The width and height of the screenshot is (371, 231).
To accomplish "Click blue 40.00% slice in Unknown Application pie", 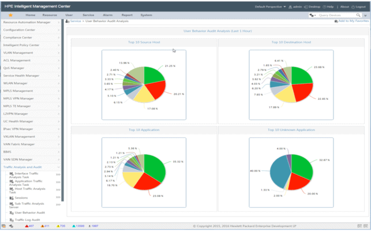I will [279, 172].
